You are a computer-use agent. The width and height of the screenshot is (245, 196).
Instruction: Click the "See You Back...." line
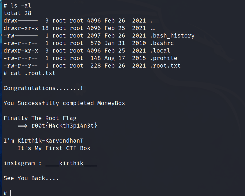point(31,178)
